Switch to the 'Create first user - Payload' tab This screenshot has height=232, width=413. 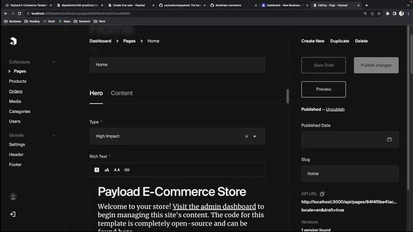click(x=130, y=5)
